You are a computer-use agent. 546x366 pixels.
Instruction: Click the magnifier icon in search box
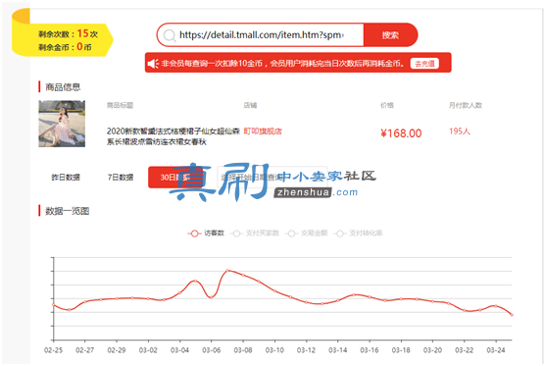pos(170,35)
